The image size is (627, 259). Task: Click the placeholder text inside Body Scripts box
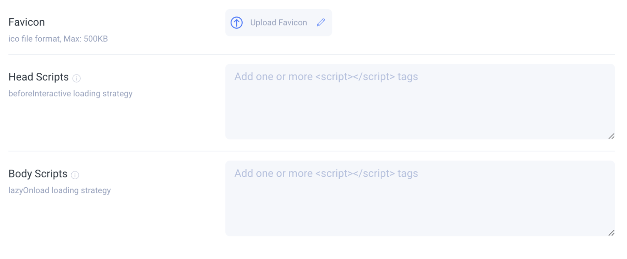coord(326,174)
